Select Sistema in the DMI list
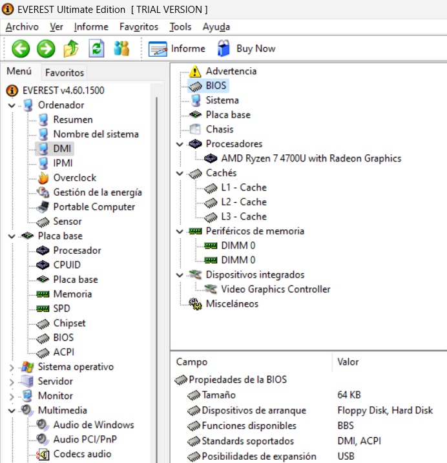 pos(222,100)
